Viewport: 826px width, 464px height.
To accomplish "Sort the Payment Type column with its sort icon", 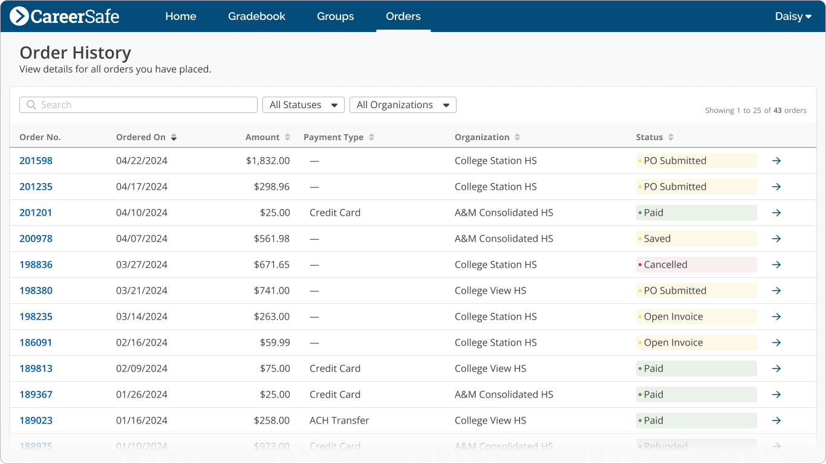I will pyautogui.click(x=372, y=137).
